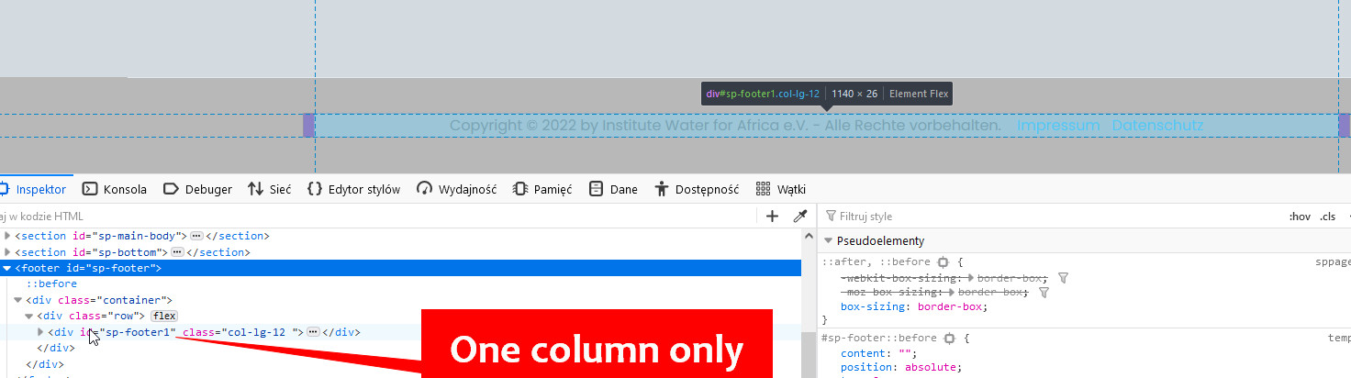
Task: Switch to the Wydajność tab
Action: (456, 189)
